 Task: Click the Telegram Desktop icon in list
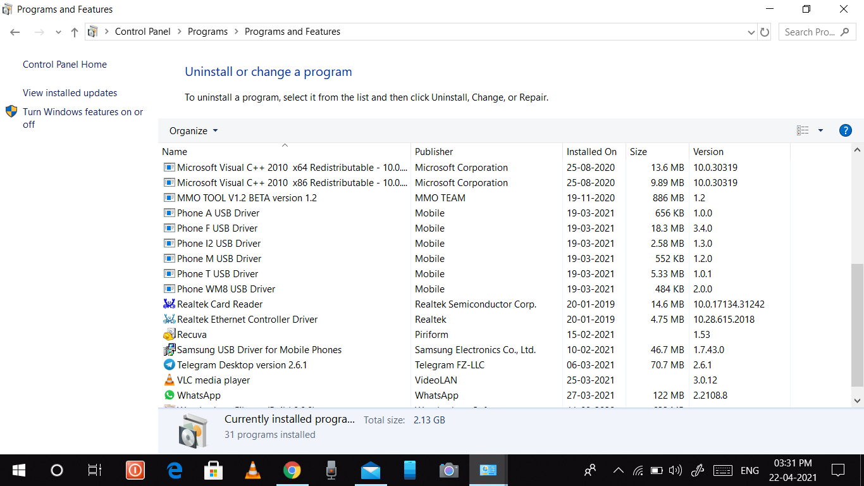(169, 365)
